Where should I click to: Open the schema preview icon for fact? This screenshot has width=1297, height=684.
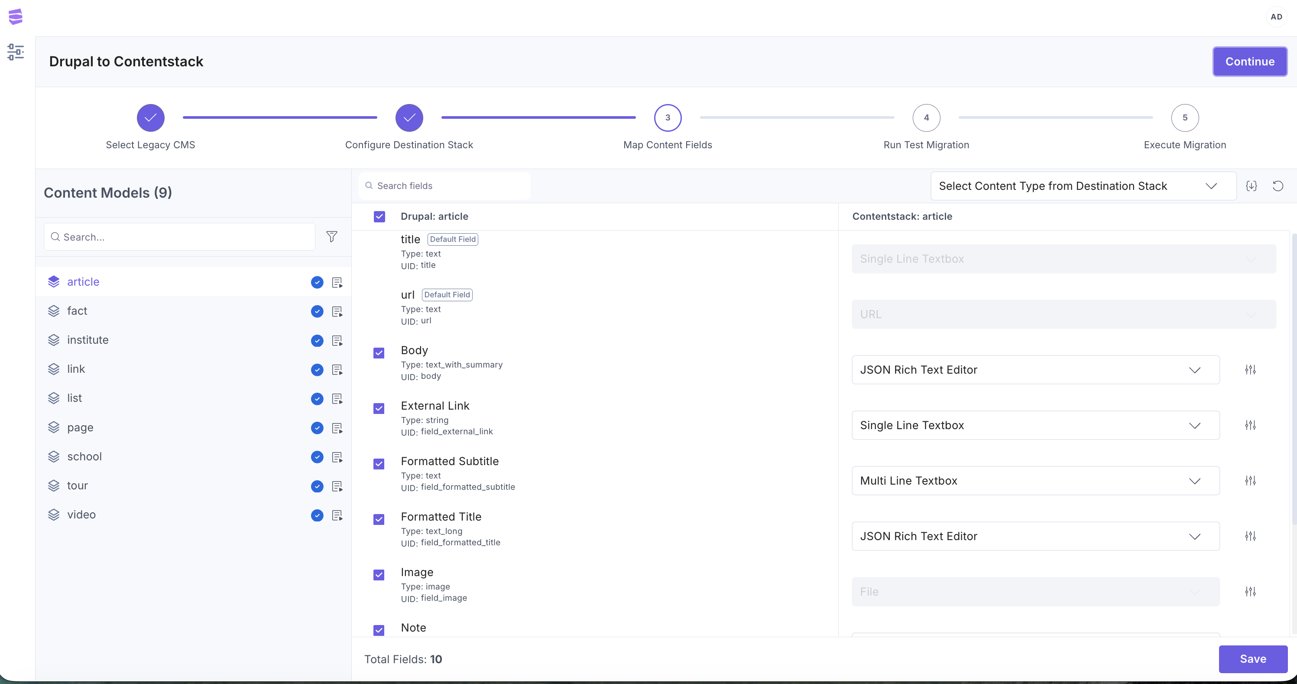pos(337,311)
